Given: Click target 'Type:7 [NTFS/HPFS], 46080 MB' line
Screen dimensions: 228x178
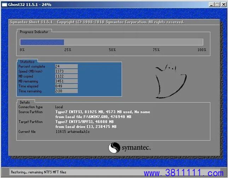Looking at the screenshot, I should click(84, 122).
